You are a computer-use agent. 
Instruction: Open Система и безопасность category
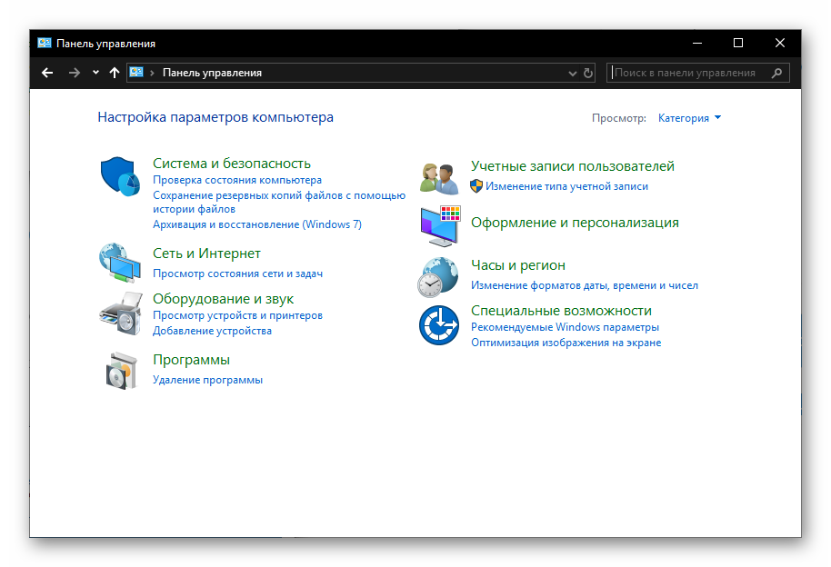point(232,164)
